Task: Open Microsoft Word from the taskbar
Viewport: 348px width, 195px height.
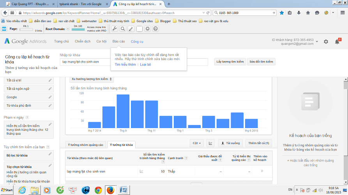Action: 124,190
